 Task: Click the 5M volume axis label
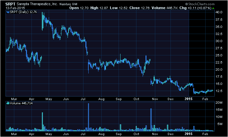pyautogui.click(x=220, y=124)
